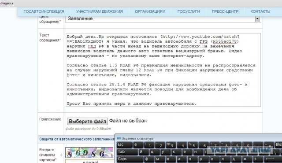The image size is (282, 163).
Task: Click the п key on screen keyboard
Action: pos(193,159)
